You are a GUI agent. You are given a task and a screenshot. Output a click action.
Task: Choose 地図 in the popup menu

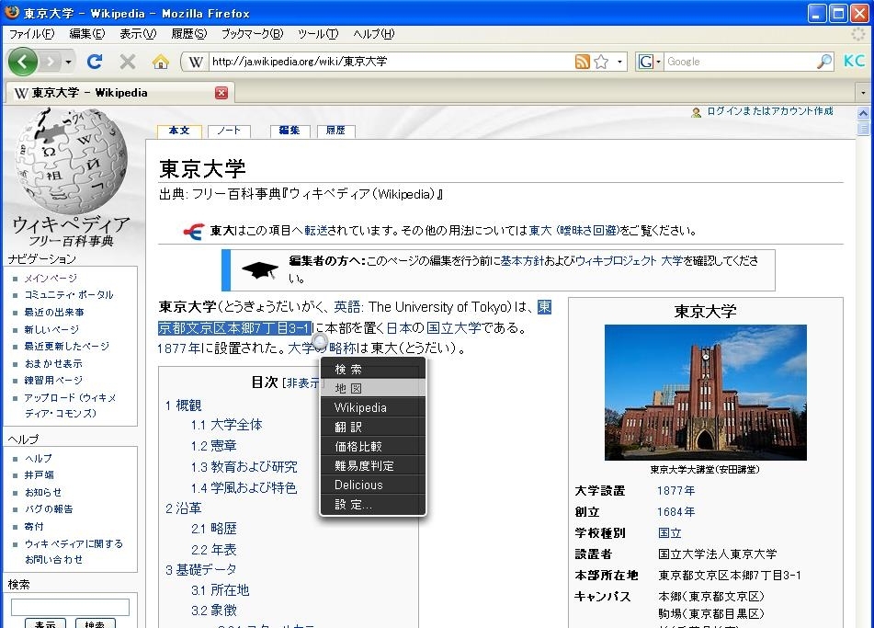point(373,388)
